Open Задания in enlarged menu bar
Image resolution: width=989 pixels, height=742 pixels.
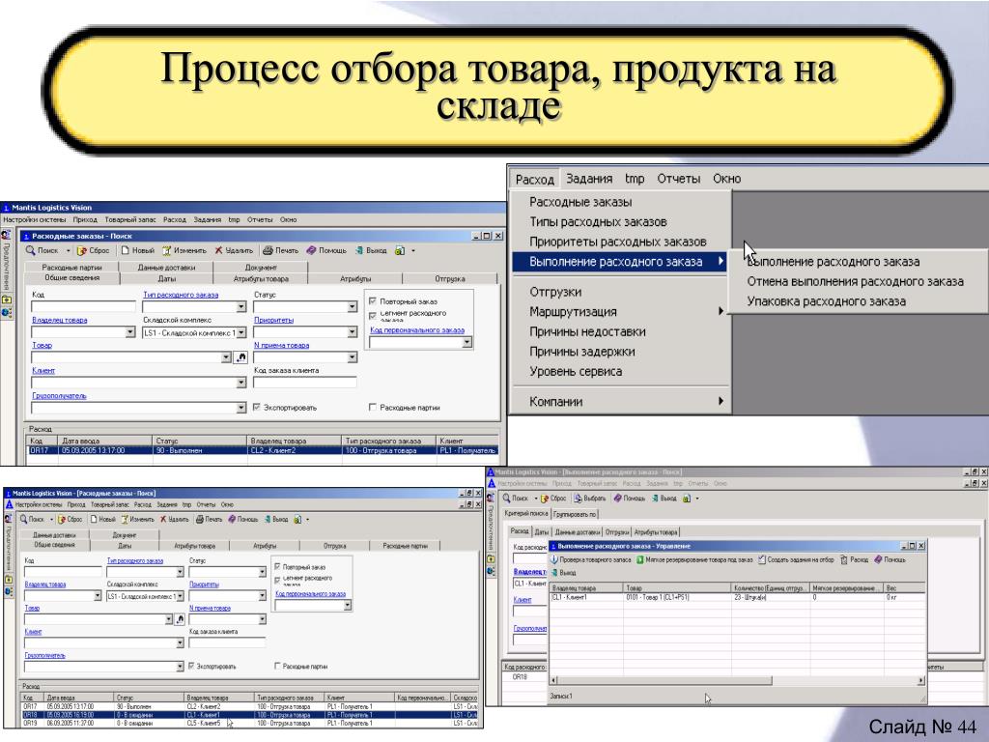(x=589, y=179)
